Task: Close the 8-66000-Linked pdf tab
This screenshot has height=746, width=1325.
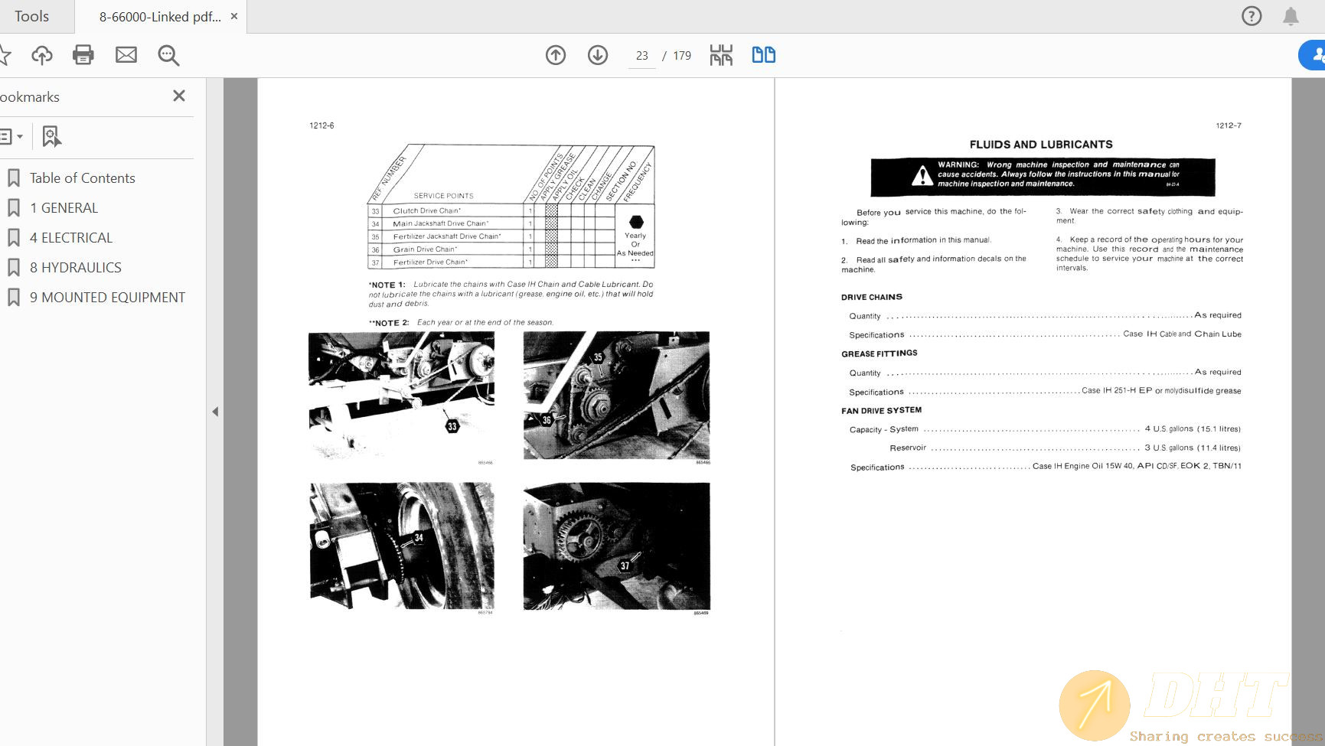Action: (x=234, y=16)
